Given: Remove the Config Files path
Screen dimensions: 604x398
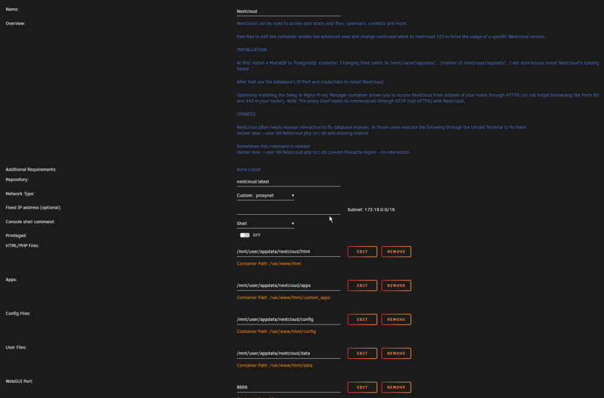Looking at the screenshot, I should click(396, 319).
